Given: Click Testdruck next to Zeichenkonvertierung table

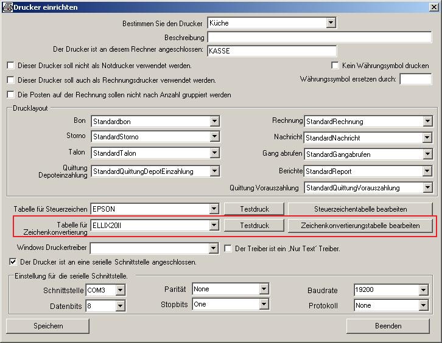Looking at the screenshot, I should [254, 226].
